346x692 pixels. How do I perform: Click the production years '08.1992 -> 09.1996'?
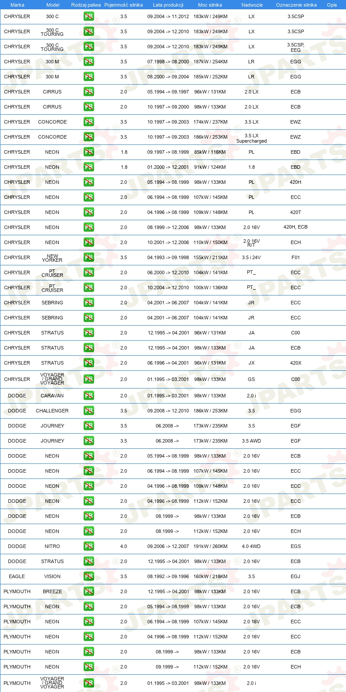pos(168,576)
